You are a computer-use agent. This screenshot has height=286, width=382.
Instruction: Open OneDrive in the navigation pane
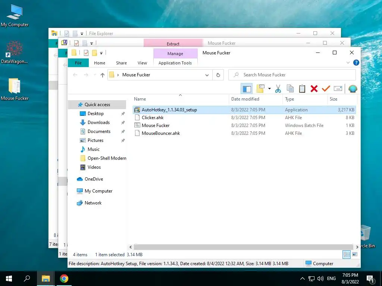tap(94, 179)
